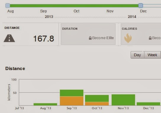This screenshot has width=161, height=113.
Task: Select the Duration stat panel
Action: pyautogui.click(x=88, y=34)
